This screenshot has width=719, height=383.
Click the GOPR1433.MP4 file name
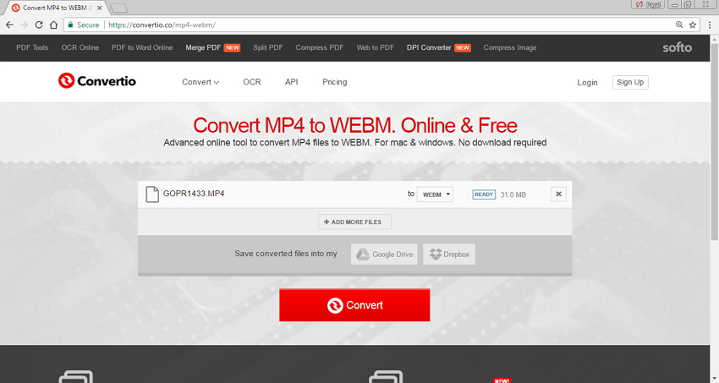point(194,194)
